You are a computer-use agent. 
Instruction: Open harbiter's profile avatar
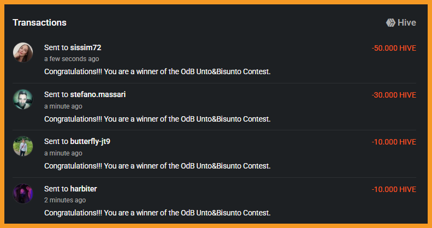[x=23, y=194]
